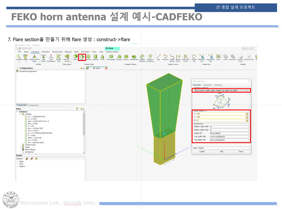The image size is (282, 209).
Task: Choose the Paraboloid surface tool
Action: coord(134,57)
